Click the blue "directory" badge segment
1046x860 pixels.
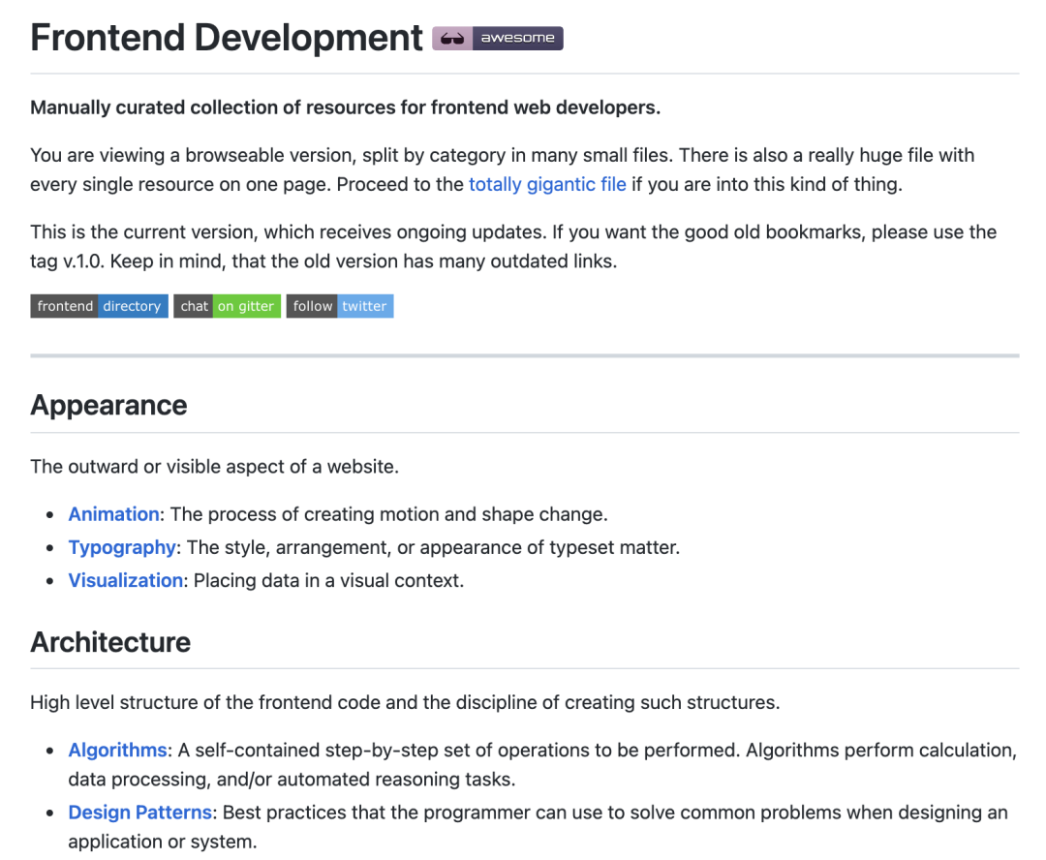point(133,306)
